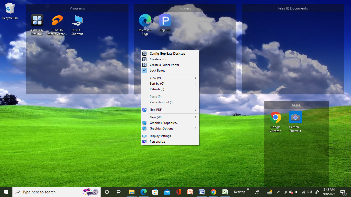Open the Recycle Bin
Screen dimensions: 351x197
point(10,9)
